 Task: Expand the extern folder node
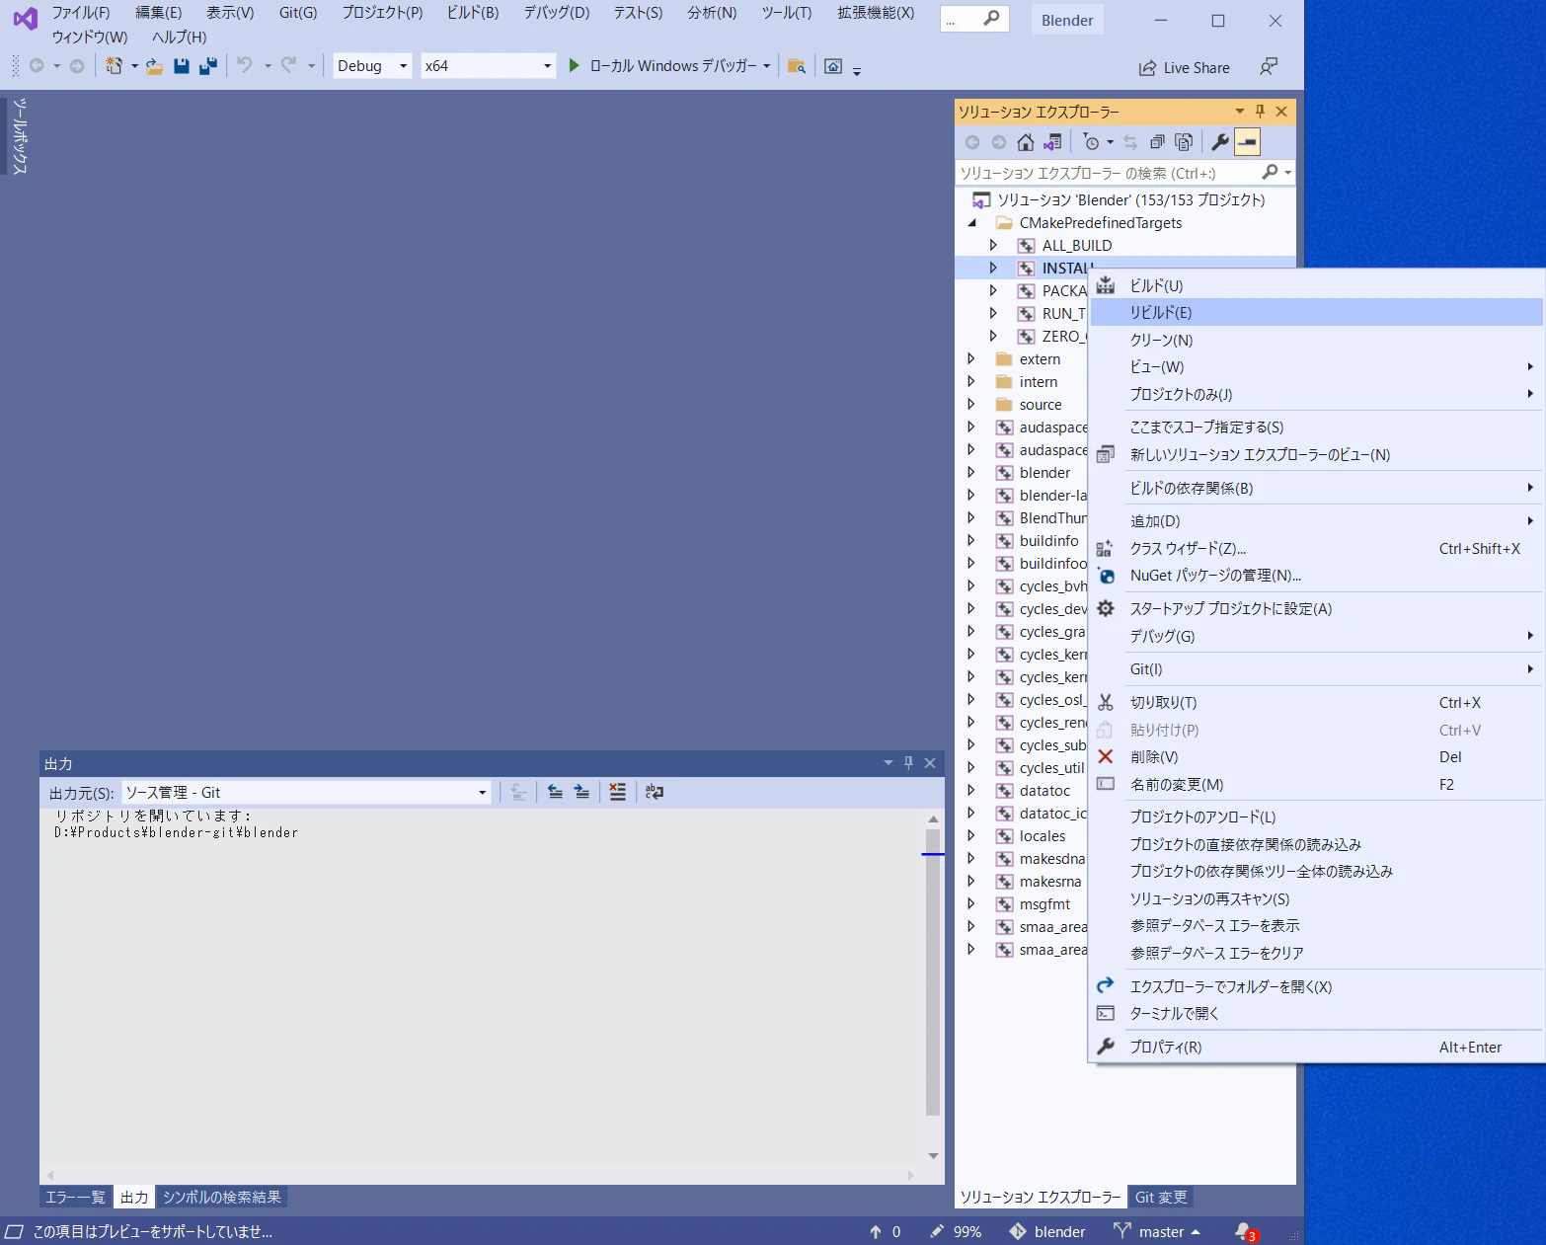[x=971, y=358]
